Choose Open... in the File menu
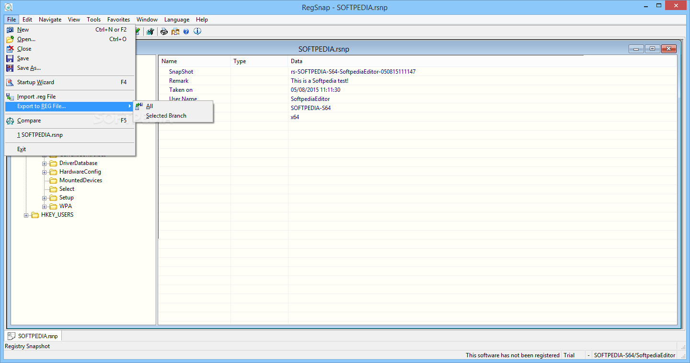The height and width of the screenshot is (363, 690). [x=70, y=39]
